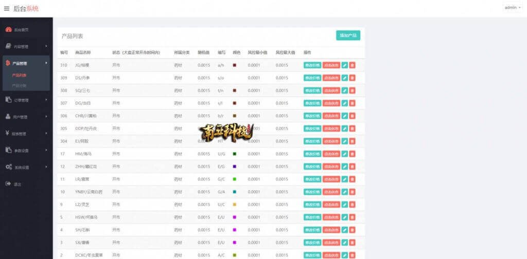527x259 pixels.
Task: Click 点击休市 for the ZHH/藏红花 row
Action: point(331,166)
